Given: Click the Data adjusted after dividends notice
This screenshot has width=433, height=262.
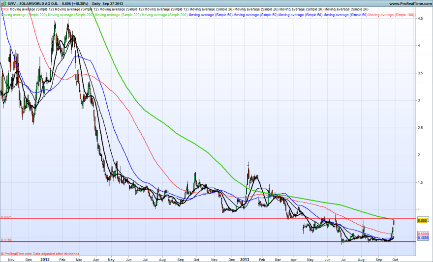Looking at the screenshot, I should tap(56, 254).
